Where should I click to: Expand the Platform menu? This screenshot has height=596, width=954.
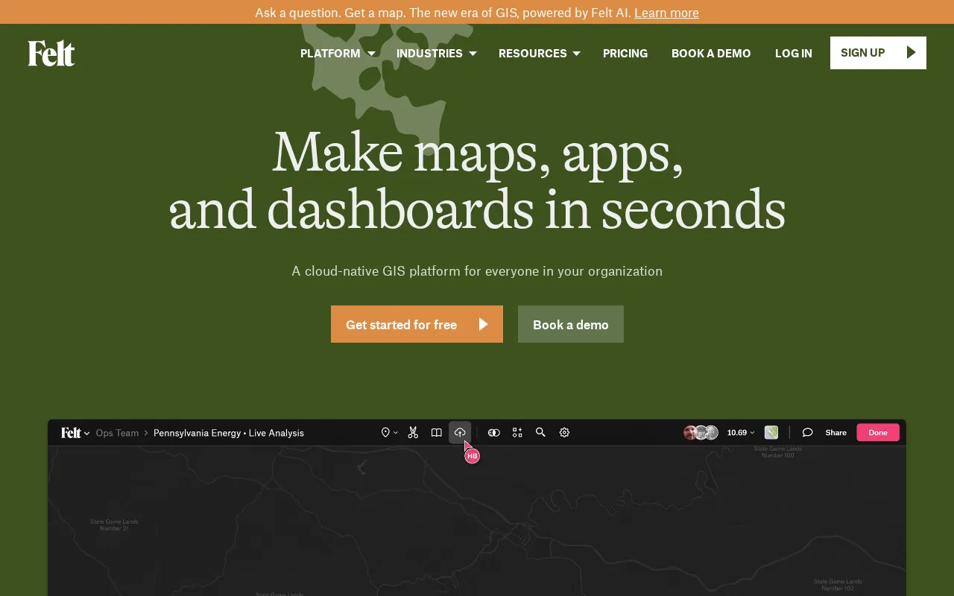pos(338,54)
